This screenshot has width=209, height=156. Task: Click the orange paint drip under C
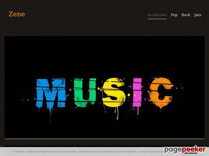[161, 109]
